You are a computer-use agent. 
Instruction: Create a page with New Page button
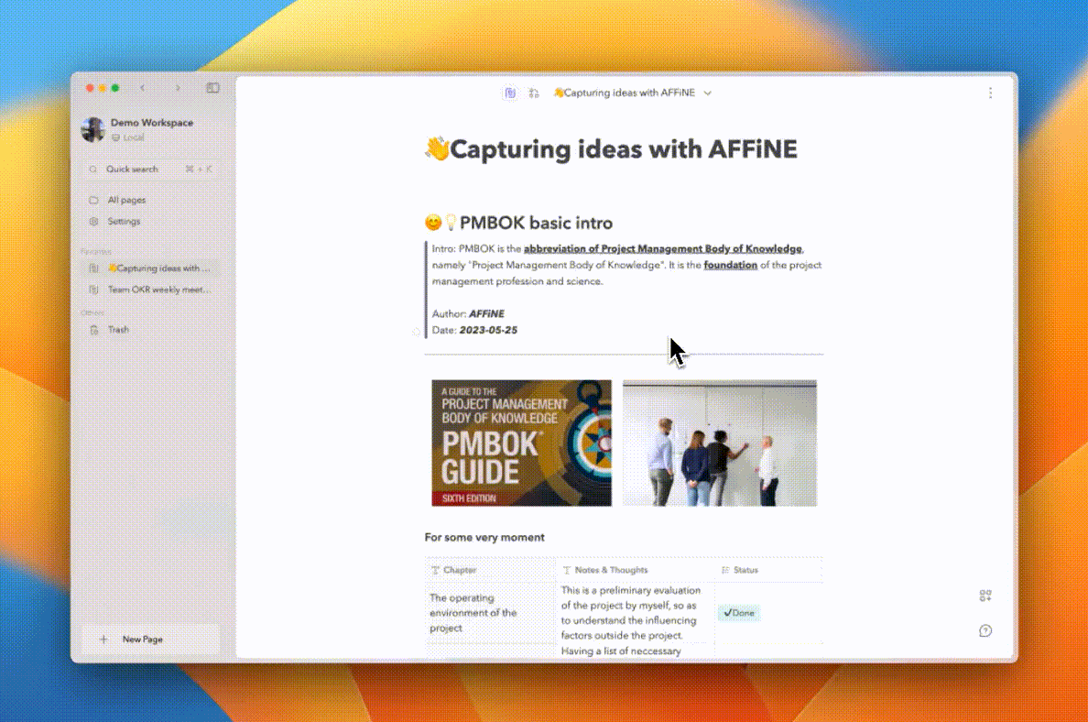tap(150, 639)
